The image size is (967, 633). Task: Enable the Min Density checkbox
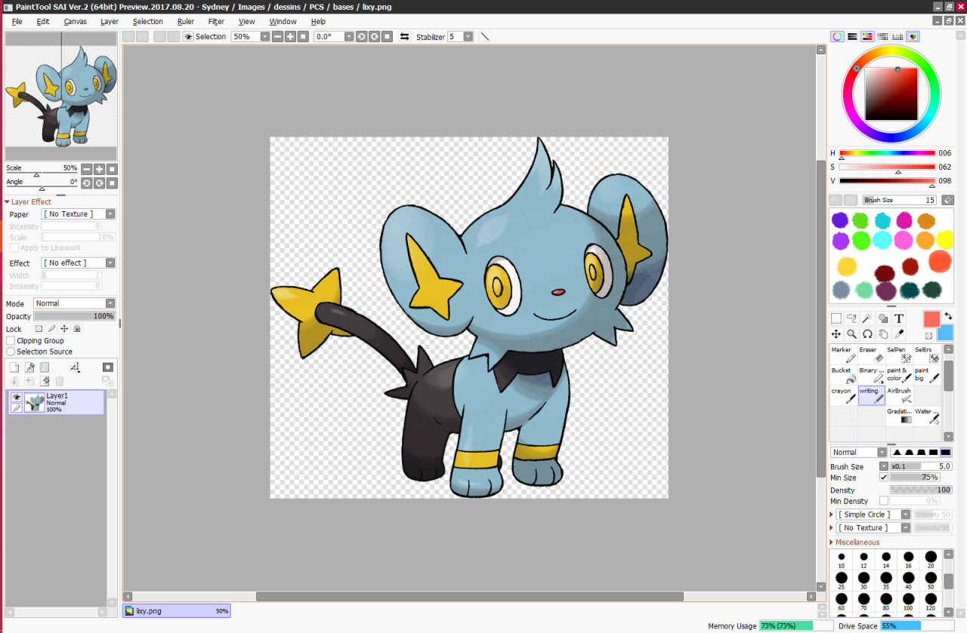pyautogui.click(x=884, y=501)
